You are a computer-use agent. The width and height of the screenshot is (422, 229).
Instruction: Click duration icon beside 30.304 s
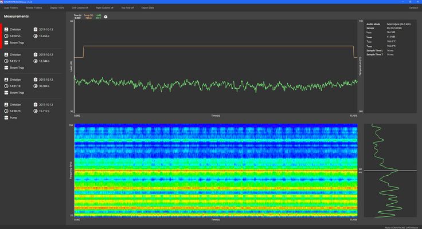pyautogui.click(x=36, y=86)
